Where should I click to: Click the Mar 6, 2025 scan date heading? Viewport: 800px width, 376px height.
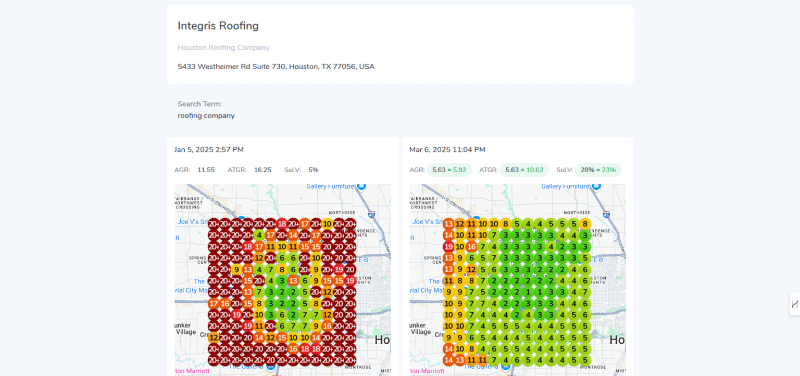click(447, 150)
